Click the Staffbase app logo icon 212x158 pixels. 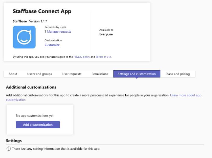point(24,37)
